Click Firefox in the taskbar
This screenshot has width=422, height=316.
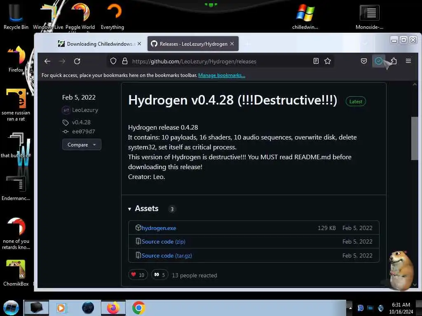pyautogui.click(x=113, y=308)
